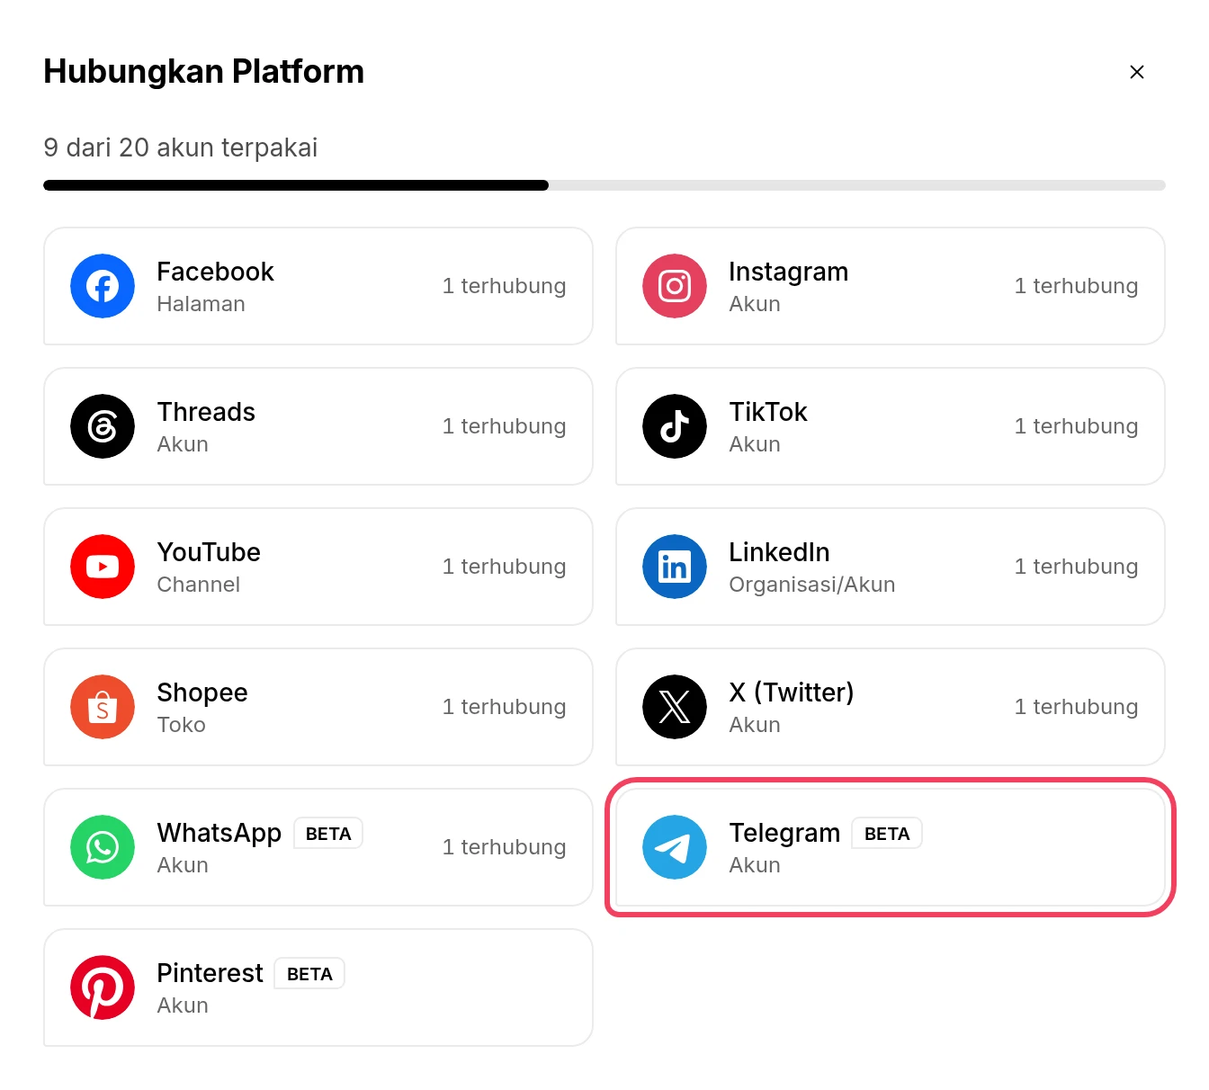This screenshot has height=1090, width=1209.
Task: Click the 'Organisasi/Akun' subtitle under LinkedIn
Action: pos(811,585)
